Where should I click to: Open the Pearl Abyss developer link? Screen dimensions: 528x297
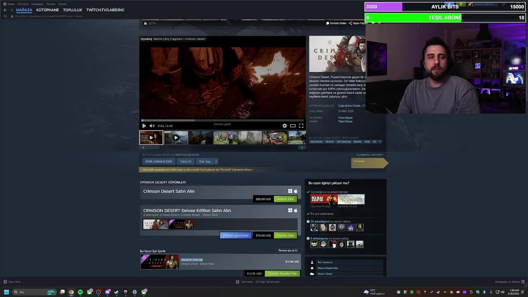point(345,118)
